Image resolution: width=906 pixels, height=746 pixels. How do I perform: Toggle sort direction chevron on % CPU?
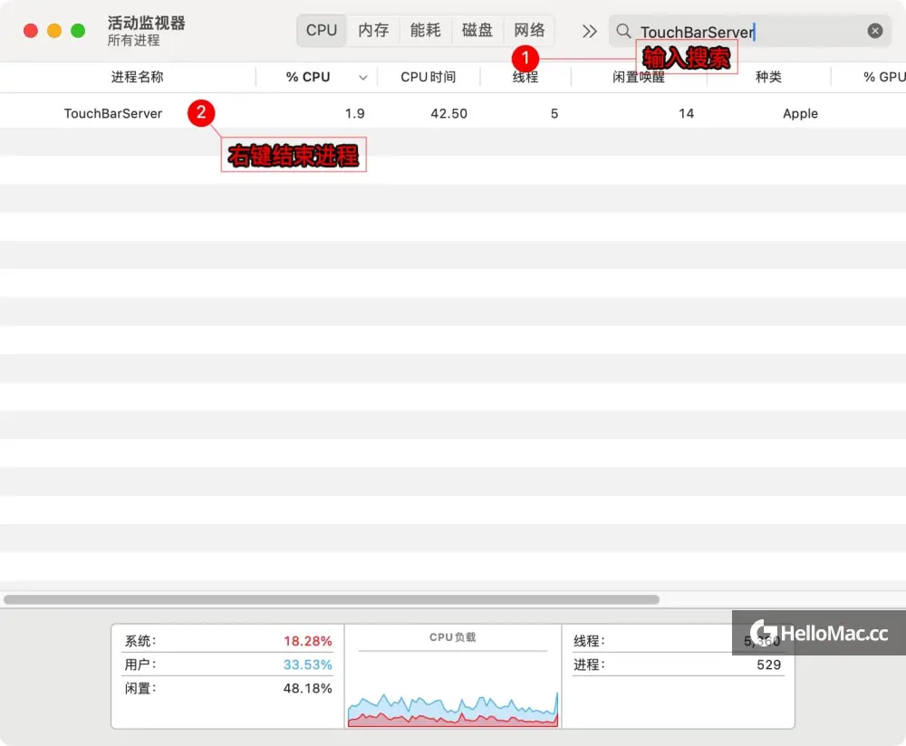(363, 77)
